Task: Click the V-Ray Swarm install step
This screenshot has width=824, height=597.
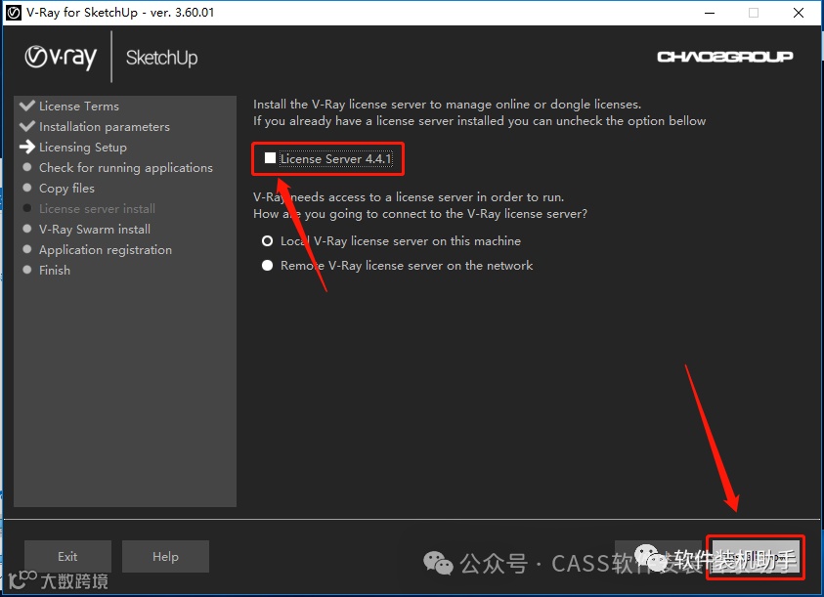Action: [x=95, y=230]
